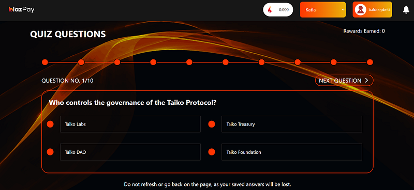Choose the Taiko DAO answer box
Screen dimensions: 414x190
130,152
